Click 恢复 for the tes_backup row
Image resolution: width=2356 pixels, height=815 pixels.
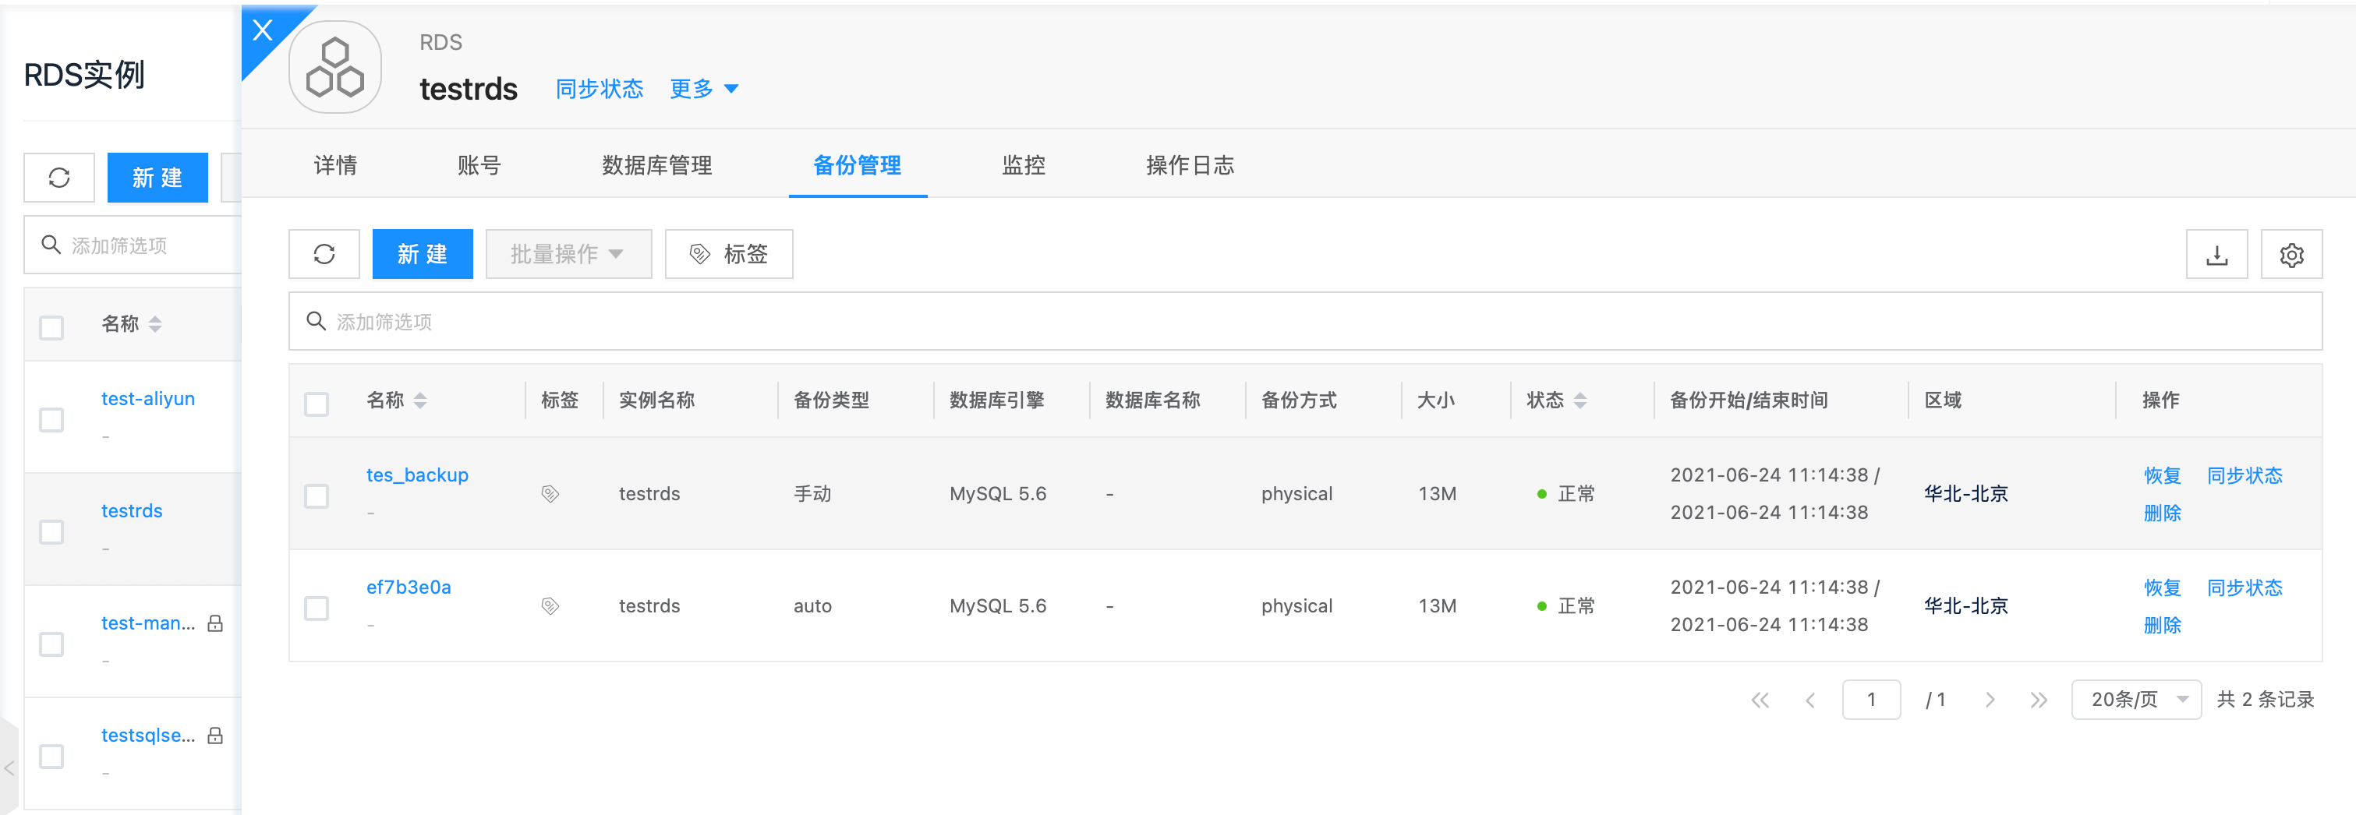(x=2162, y=475)
